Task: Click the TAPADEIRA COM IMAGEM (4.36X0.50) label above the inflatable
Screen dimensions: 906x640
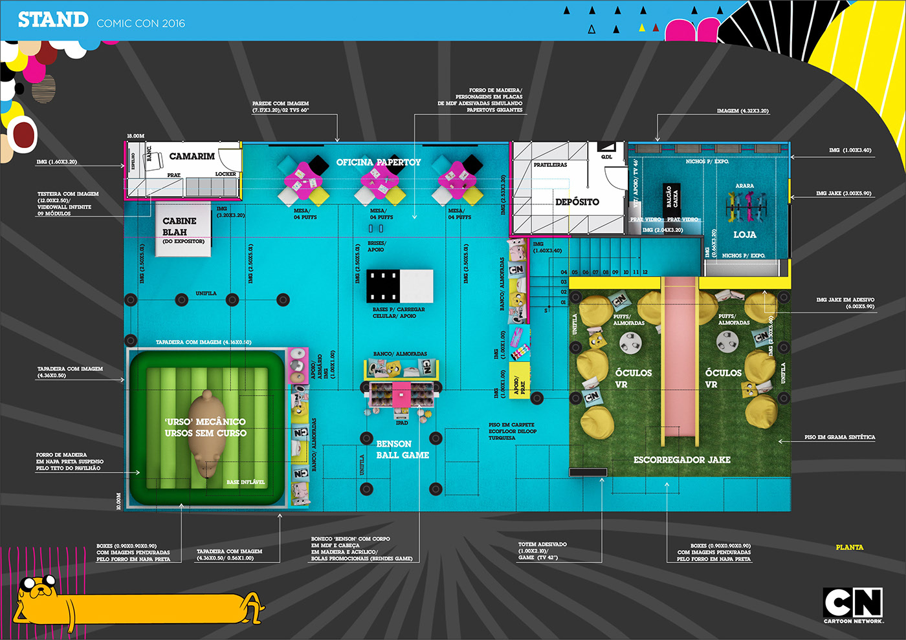Action: [x=203, y=342]
